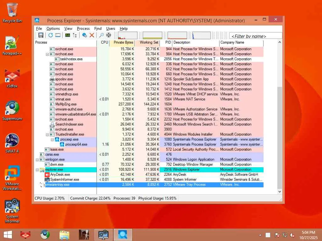Select the vmware-tray.exe process row
Image resolution: width=322 pixels, height=241 pixels.
149,185
